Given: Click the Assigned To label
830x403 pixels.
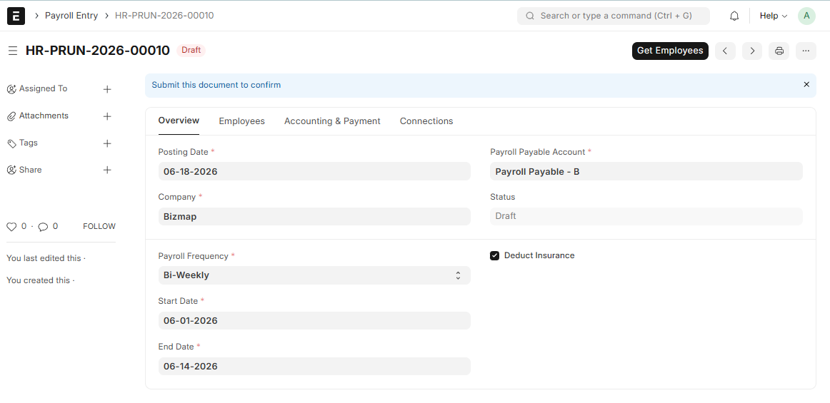Looking at the screenshot, I should [x=43, y=89].
